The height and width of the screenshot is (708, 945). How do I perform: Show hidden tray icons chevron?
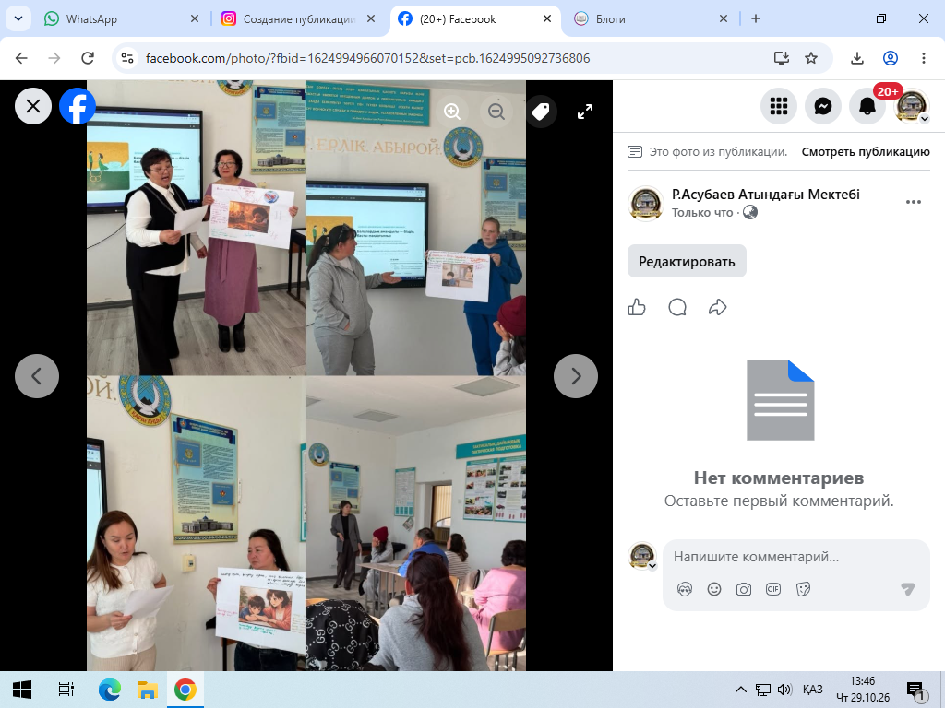point(741,690)
